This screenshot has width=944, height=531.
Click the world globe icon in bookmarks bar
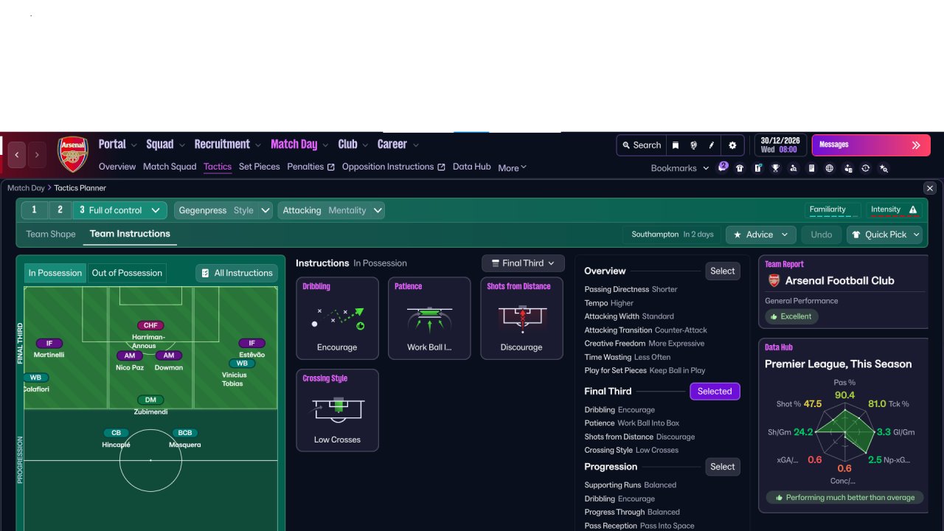(830, 168)
